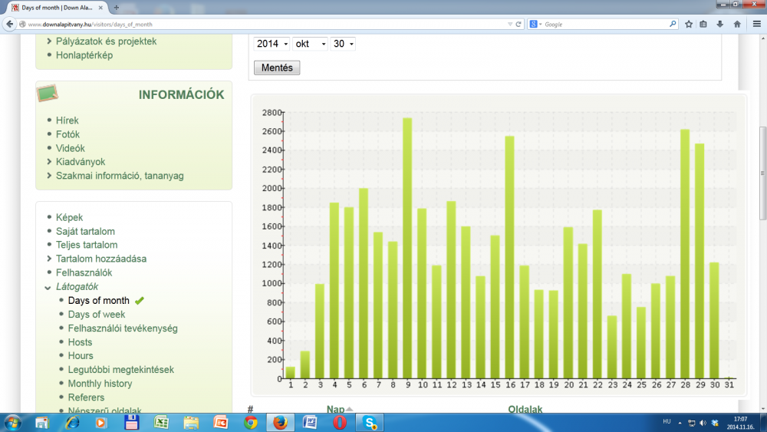The image size is (767, 432).
Task: Select Monthly history in the sidebar
Action: point(100,384)
